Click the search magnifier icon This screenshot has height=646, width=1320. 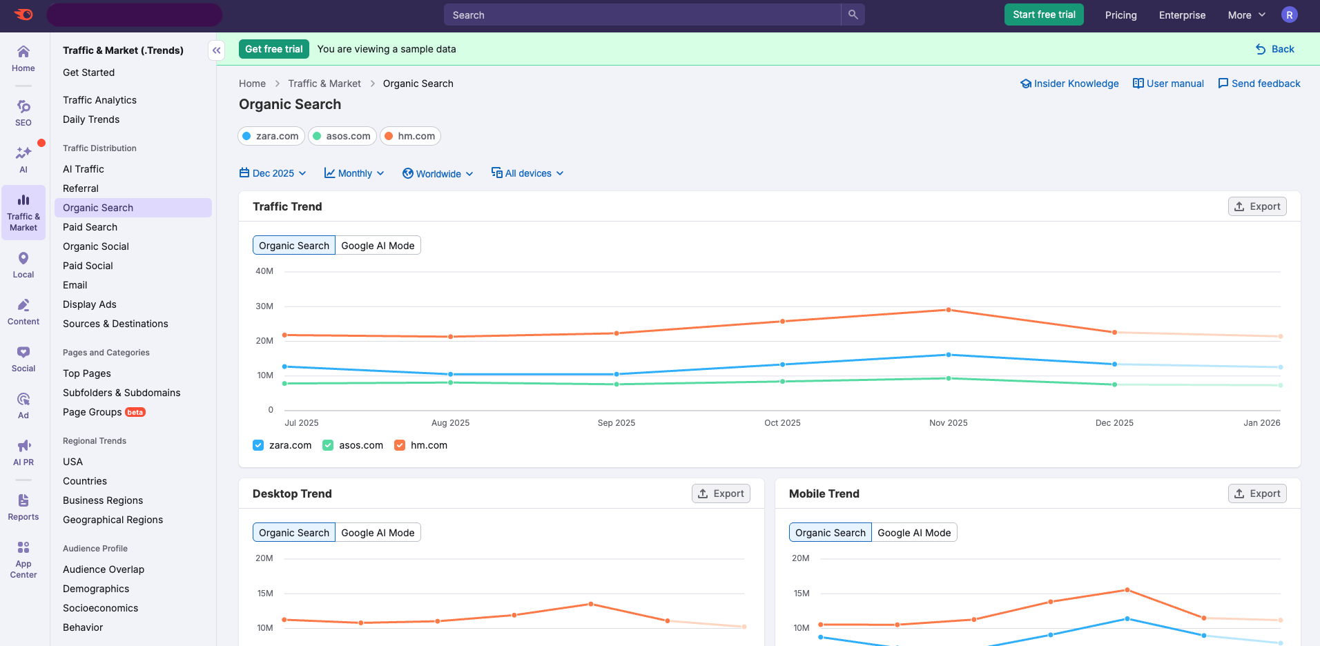pos(853,14)
